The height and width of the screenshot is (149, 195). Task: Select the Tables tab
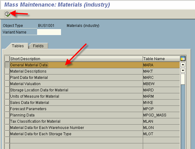click(x=18, y=46)
